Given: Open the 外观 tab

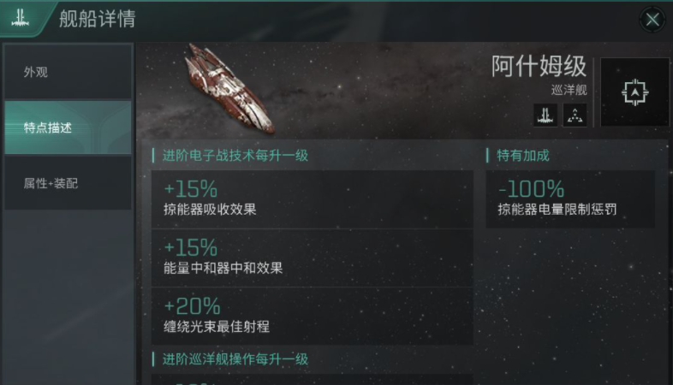Looking at the screenshot, I should (x=68, y=73).
